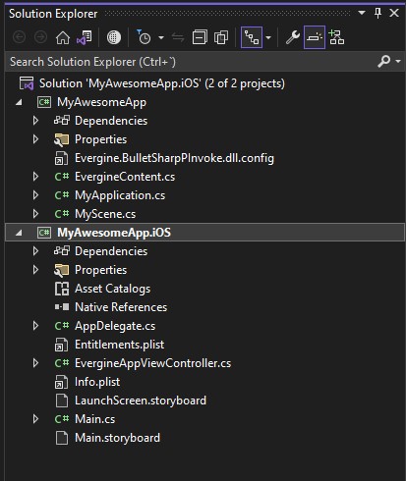This screenshot has width=406, height=481.
Task: Click the Home icon in toolbar
Action: coord(63,37)
